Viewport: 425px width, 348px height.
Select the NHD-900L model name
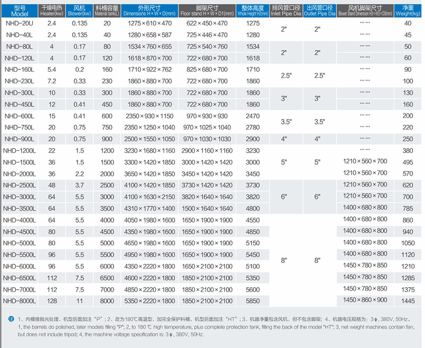tap(20, 139)
